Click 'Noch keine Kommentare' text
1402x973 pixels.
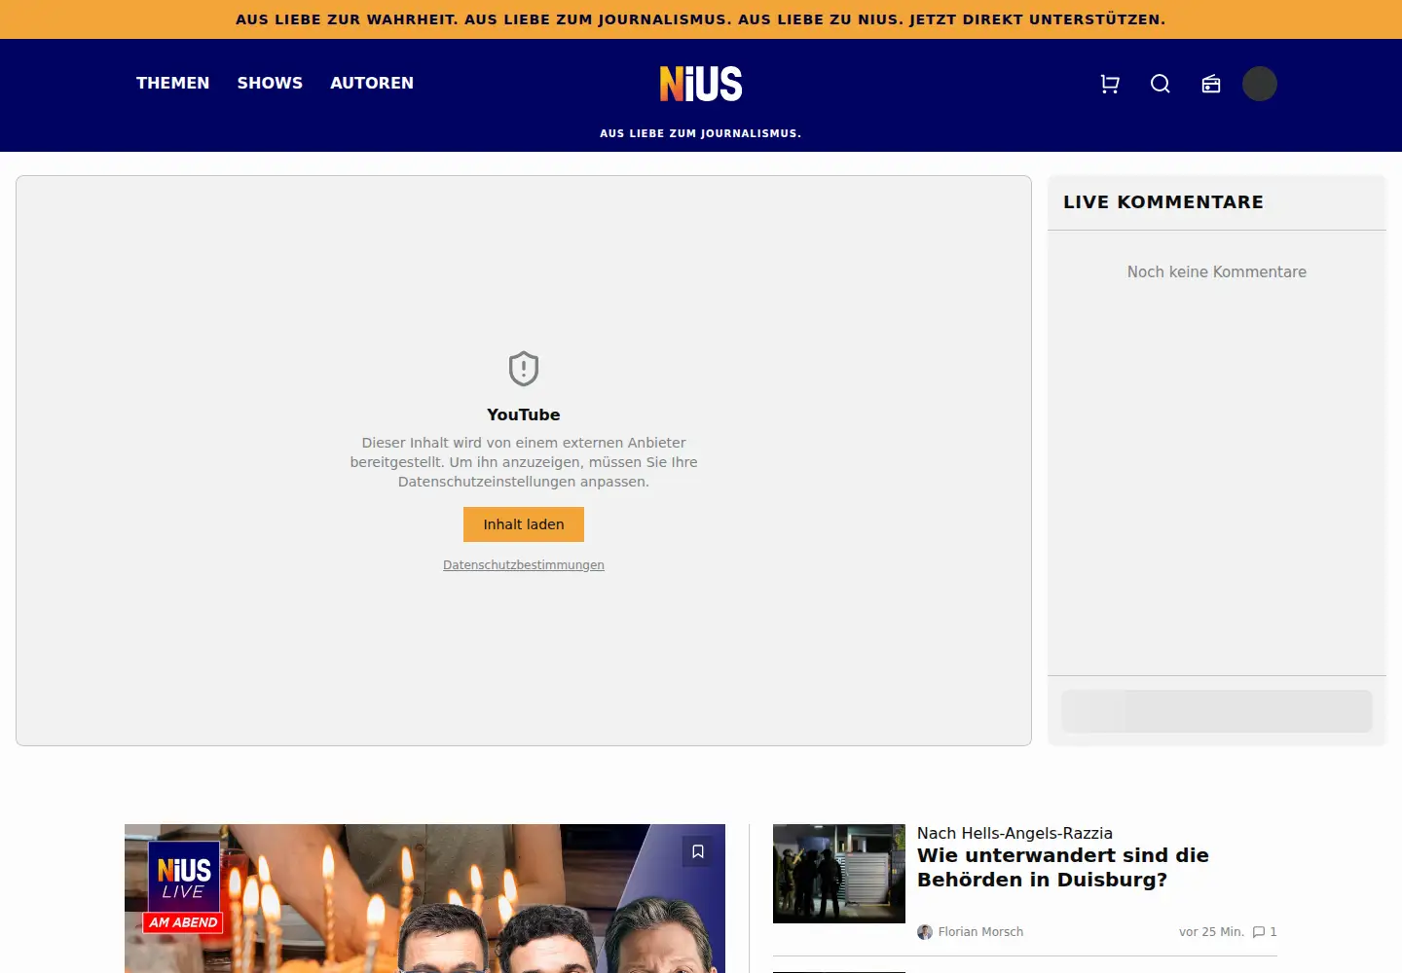pyautogui.click(x=1217, y=272)
